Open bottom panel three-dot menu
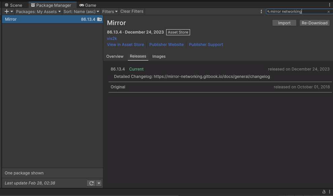333x196 pixels. tap(330, 192)
